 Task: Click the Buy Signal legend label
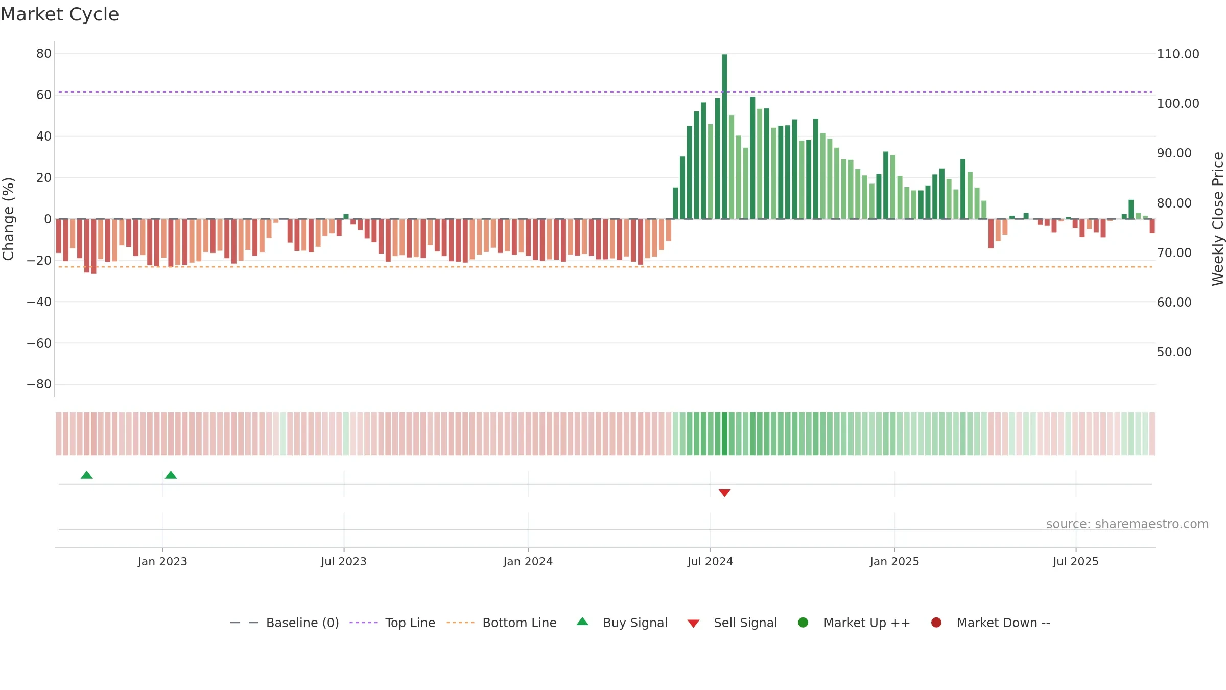coord(635,623)
